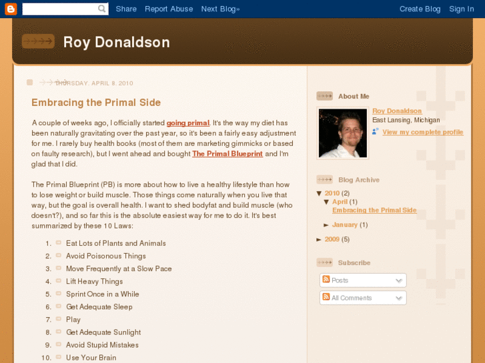Click Roy Donaldson's profile photo
Screen dimensions: 485x363
click(x=343, y=133)
